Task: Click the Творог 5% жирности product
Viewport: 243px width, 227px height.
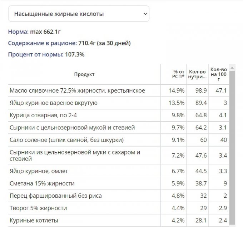Action: [38, 208]
